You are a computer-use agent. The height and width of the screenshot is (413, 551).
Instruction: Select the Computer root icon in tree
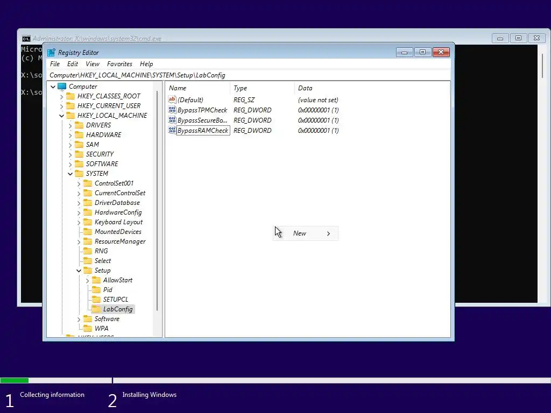pos(62,87)
